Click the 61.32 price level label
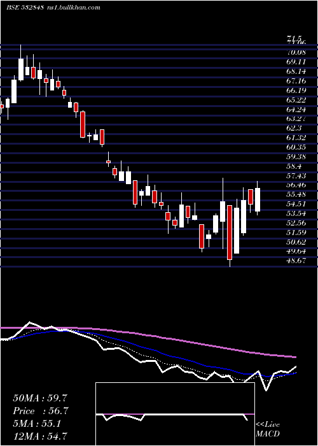This screenshot has width=318, height=446. [296, 138]
